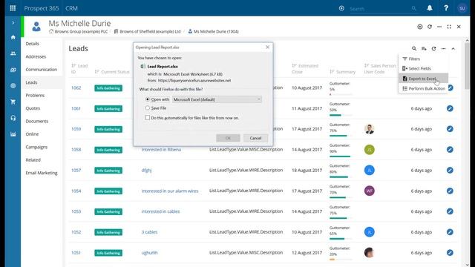This screenshot has width=475, height=267.
Task: Sort by the Estimated Close column
Action: [x=305, y=69]
